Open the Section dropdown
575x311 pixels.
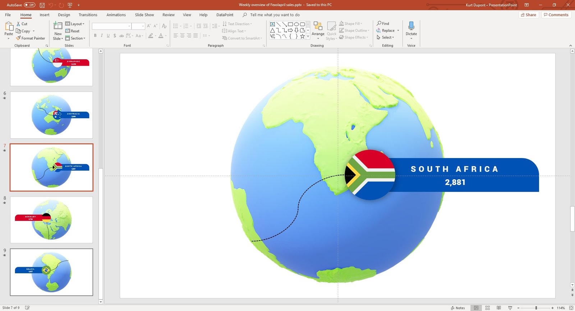pyautogui.click(x=75, y=38)
